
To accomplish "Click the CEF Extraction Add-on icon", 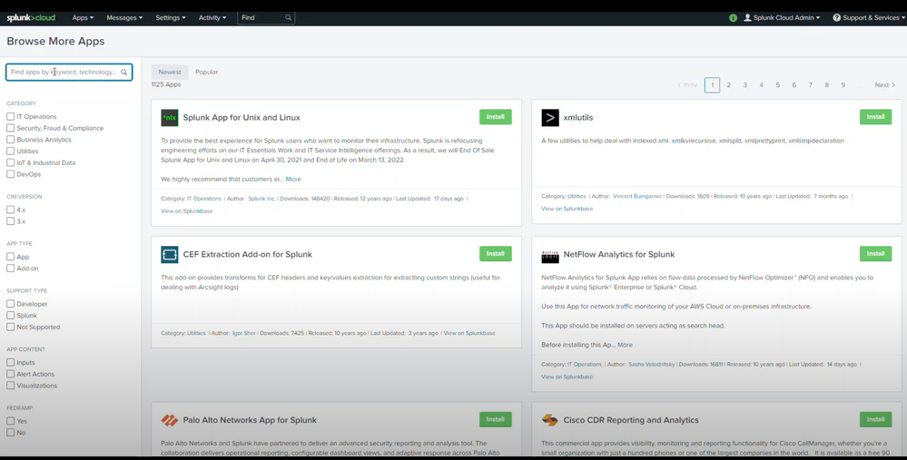I will point(170,254).
